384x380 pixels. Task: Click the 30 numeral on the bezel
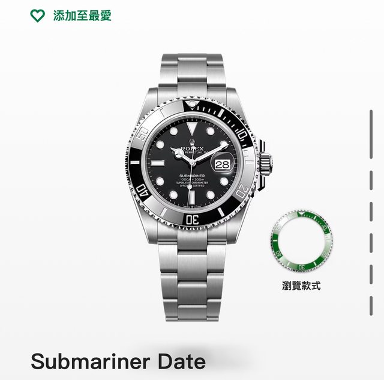(x=192, y=219)
